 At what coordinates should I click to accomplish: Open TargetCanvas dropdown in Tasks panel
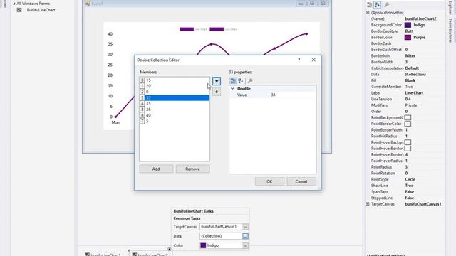(245, 227)
